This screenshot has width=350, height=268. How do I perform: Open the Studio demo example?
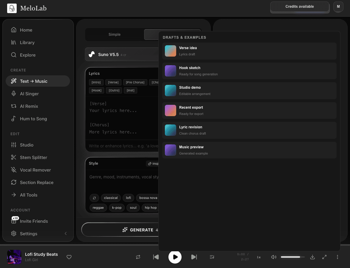coord(249,91)
